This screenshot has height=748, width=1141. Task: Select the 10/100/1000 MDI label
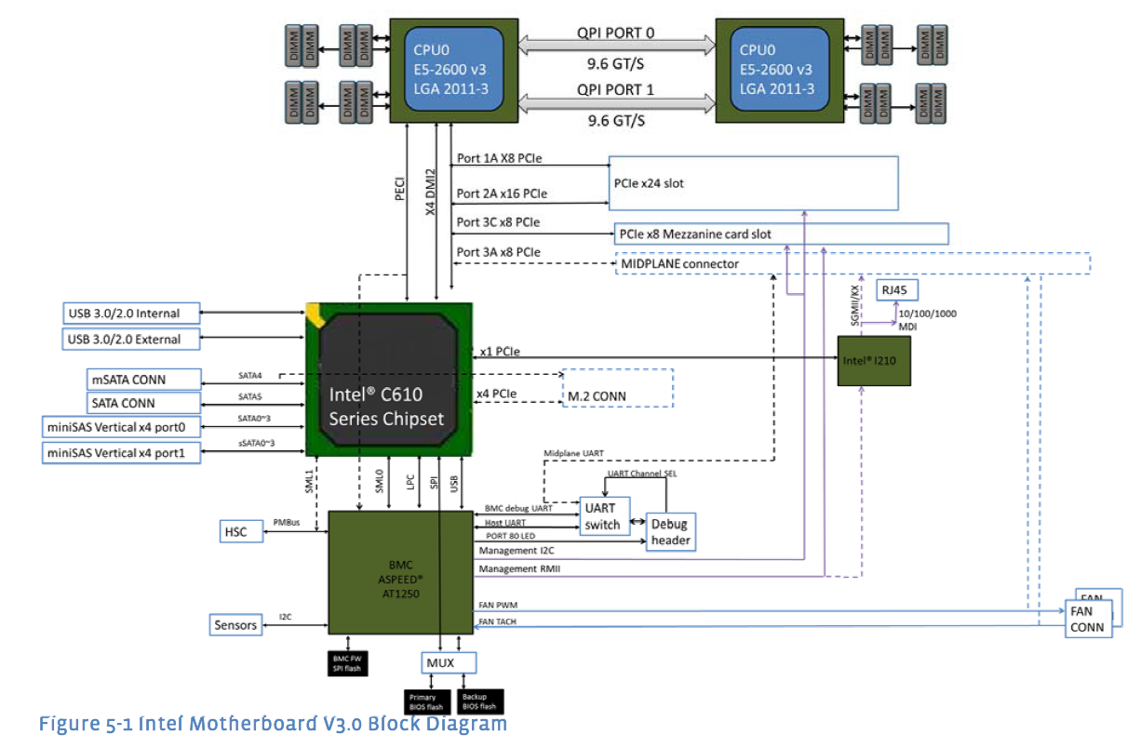(927, 320)
